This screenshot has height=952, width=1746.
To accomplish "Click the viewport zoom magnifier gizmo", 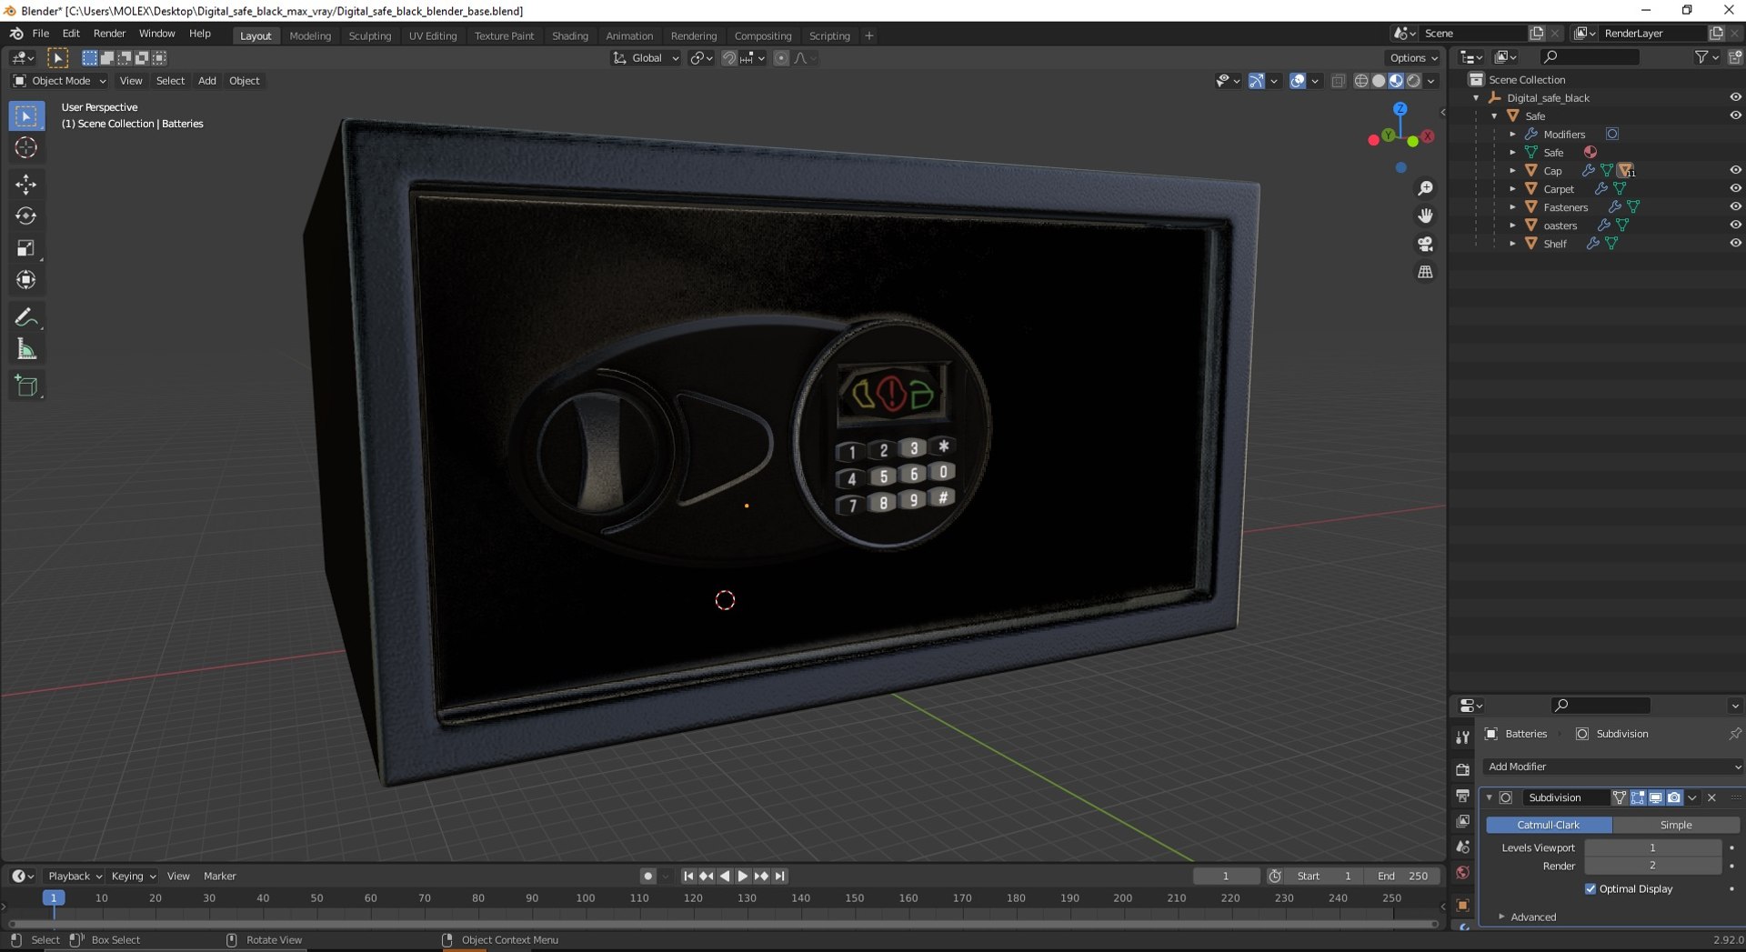I will 1425,188.
